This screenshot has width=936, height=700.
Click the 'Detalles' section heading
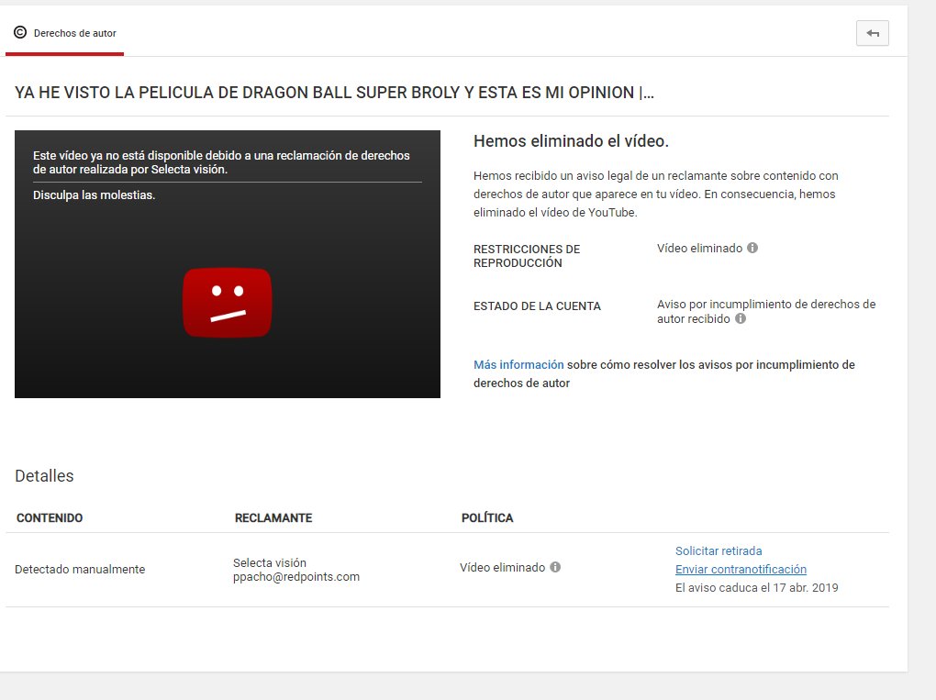(x=44, y=475)
